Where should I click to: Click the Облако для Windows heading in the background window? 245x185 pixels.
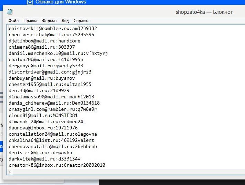click(x=61, y=2)
